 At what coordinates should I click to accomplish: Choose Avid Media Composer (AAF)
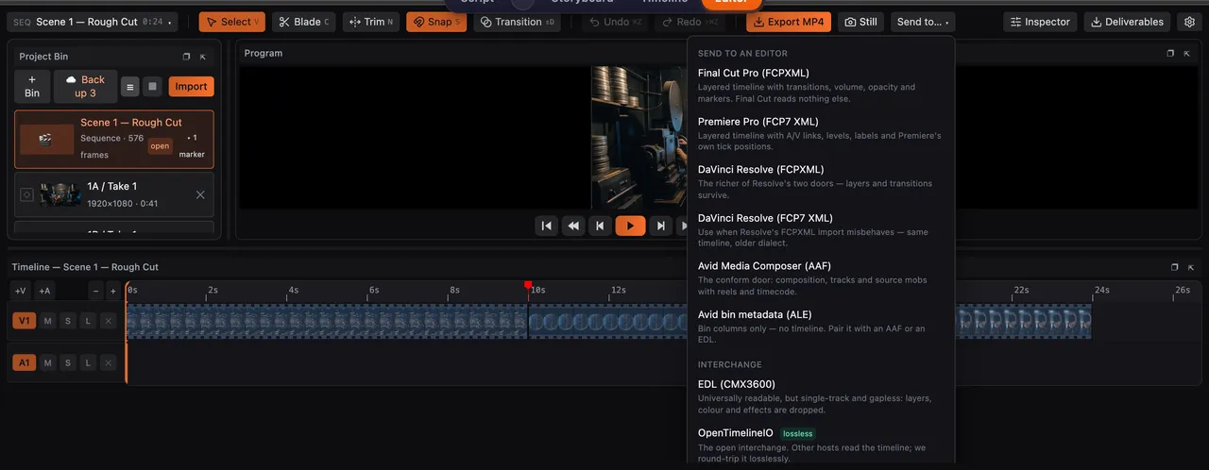point(820,277)
